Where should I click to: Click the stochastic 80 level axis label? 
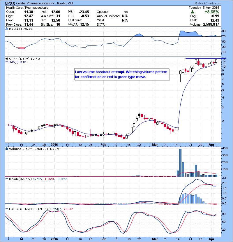[224, 214]
